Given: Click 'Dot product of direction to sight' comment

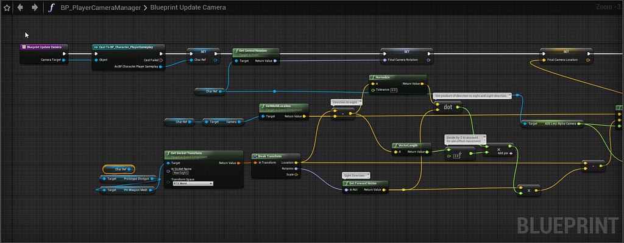Looking at the screenshot, I should [472, 96].
